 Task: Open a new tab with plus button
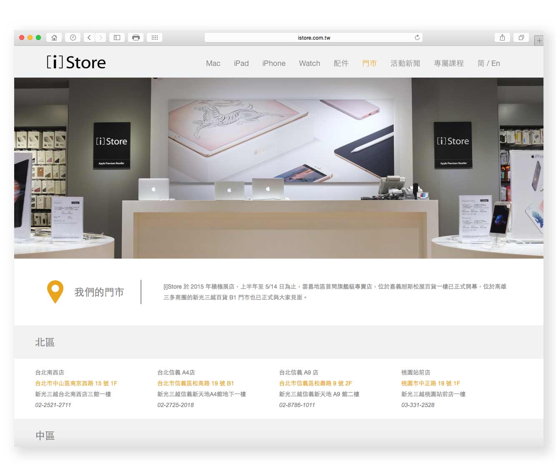(539, 40)
